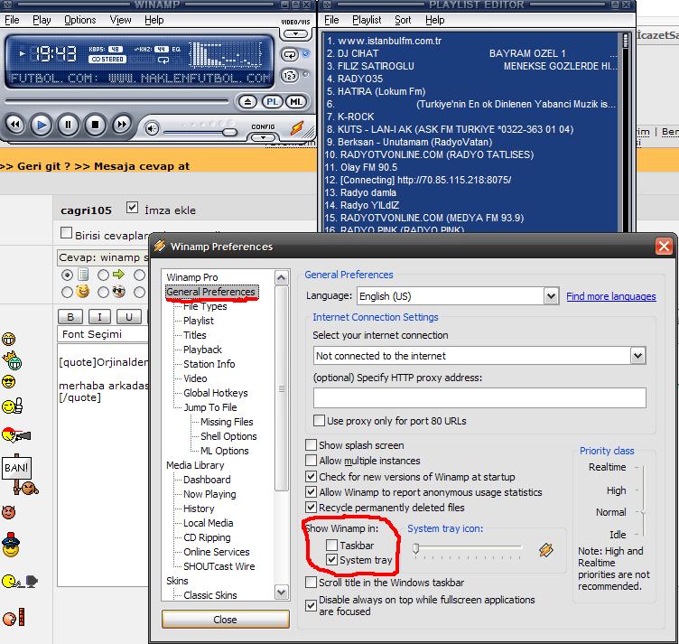Mute Winamp via the speaker icon
Viewport: 679px width, 644px height.
pyautogui.click(x=152, y=128)
